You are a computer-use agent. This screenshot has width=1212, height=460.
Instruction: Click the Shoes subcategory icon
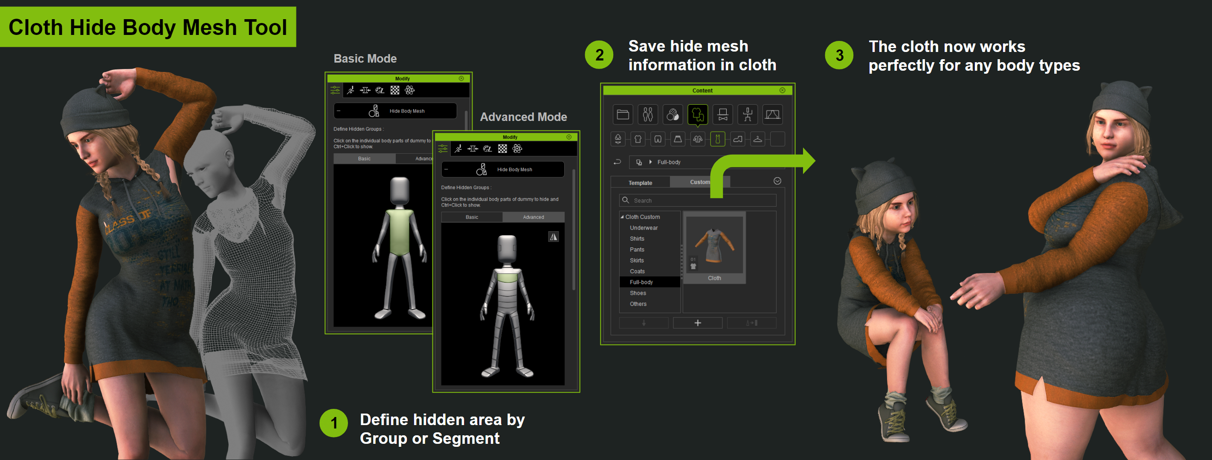pos(738,139)
